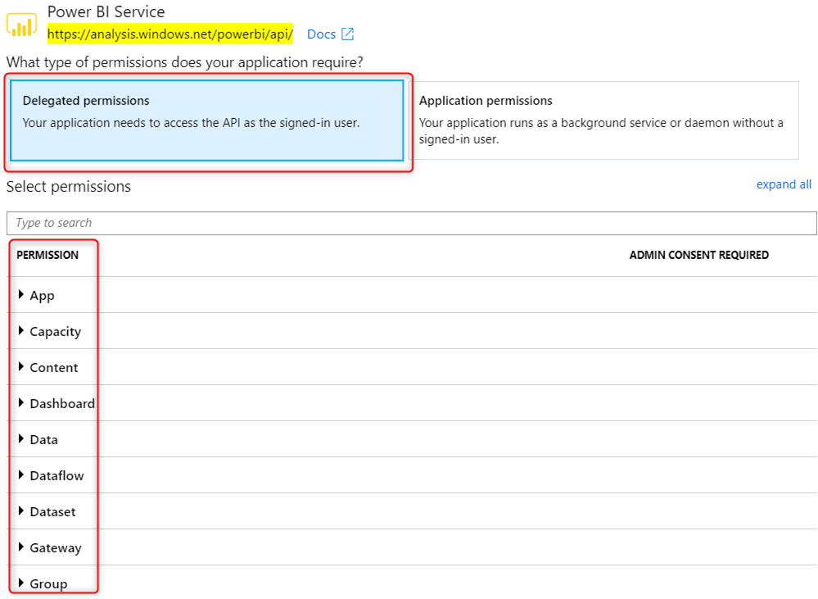
Task: Click the expand all link
Action: pos(784,184)
